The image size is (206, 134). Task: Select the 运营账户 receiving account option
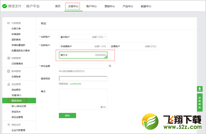coord(134,46)
